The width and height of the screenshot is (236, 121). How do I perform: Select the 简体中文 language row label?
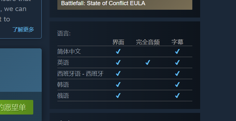[69, 52]
